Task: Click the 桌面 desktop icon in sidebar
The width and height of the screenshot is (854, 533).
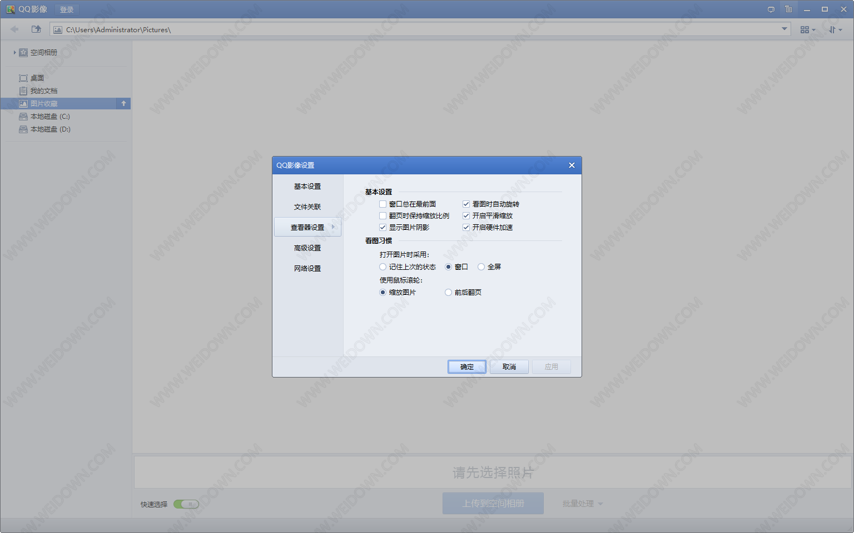Action: tap(23, 78)
